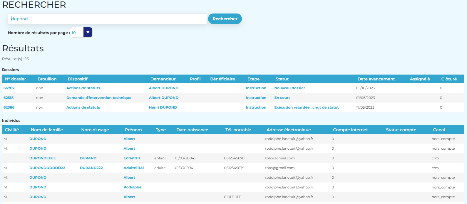467x204 pixels.
Task: Open individual DUPONDDDDDD22 record
Action: [x=47, y=168]
